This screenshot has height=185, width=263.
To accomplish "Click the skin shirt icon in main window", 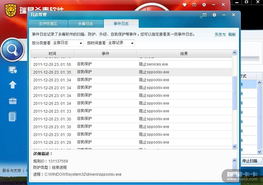I will pyautogui.click(x=185, y=5).
